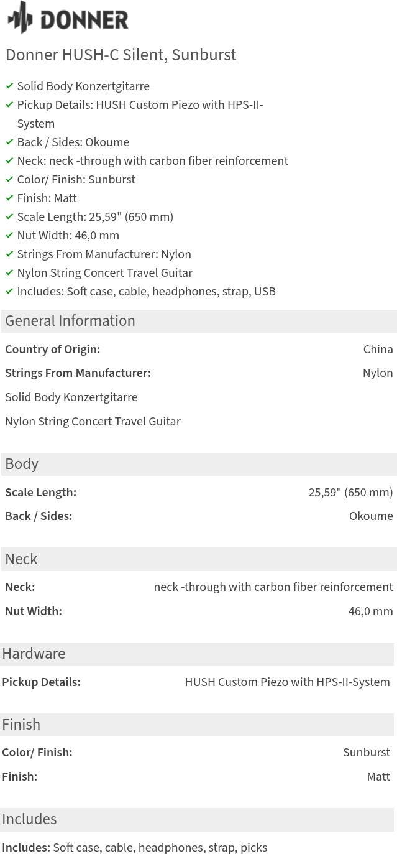Collapse the Hardware section header
The width and height of the screenshot is (397, 854).
(x=197, y=654)
